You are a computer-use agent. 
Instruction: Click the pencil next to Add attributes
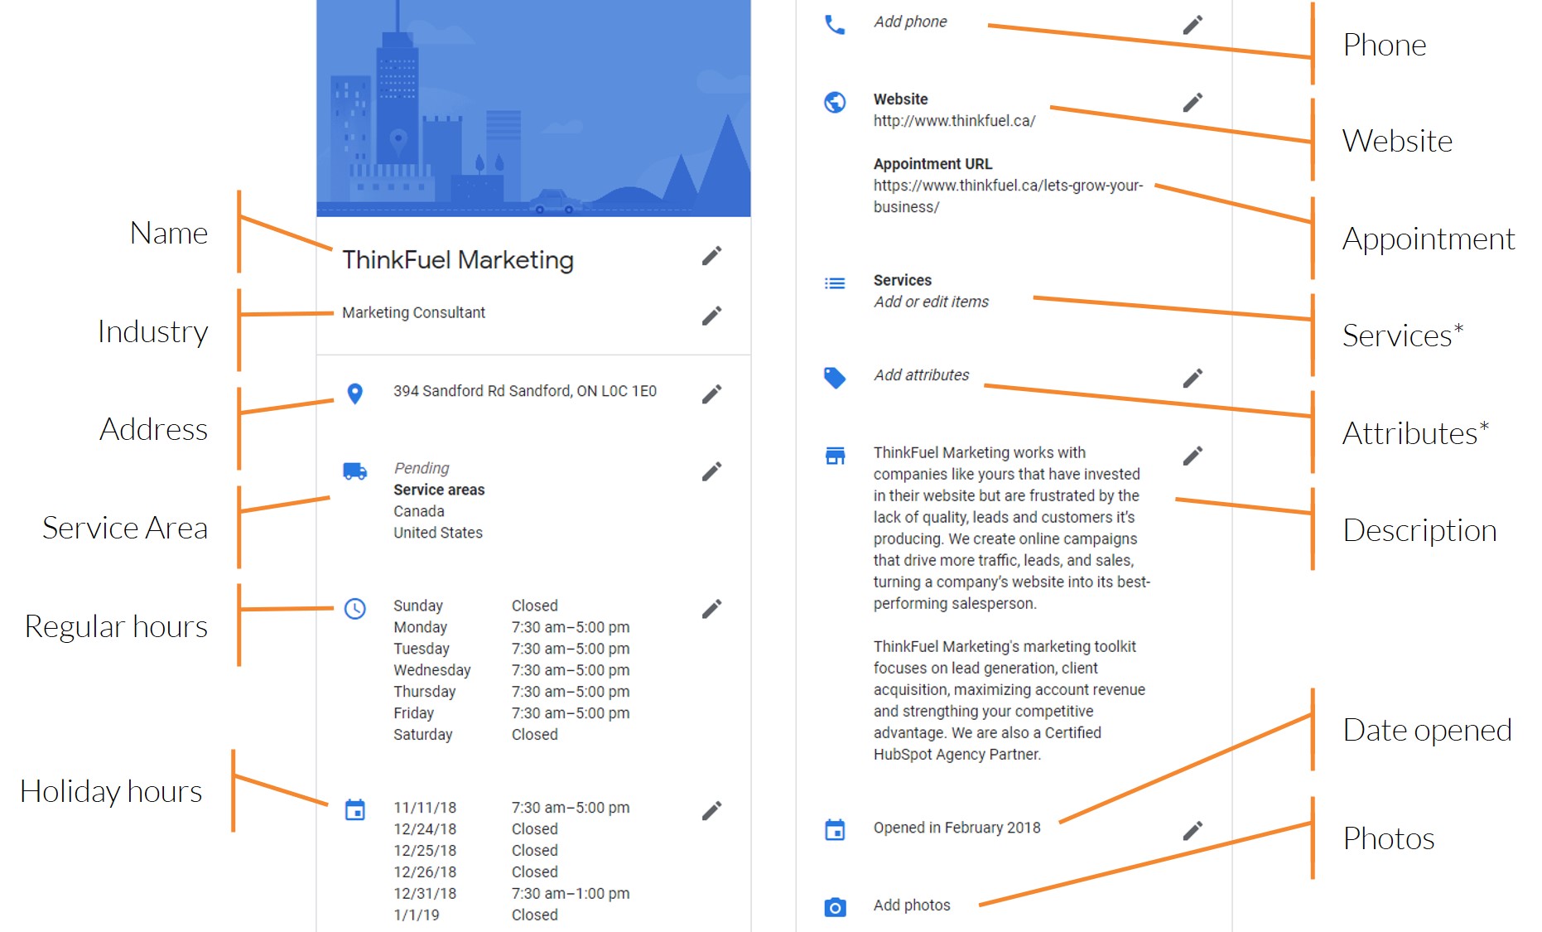[x=1193, y=379]
